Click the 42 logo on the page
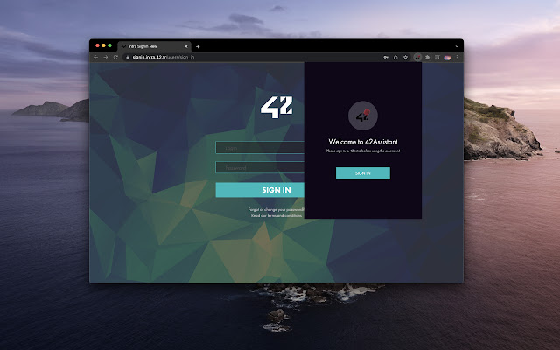Screen dimensions: 560x350 point(276,107)
